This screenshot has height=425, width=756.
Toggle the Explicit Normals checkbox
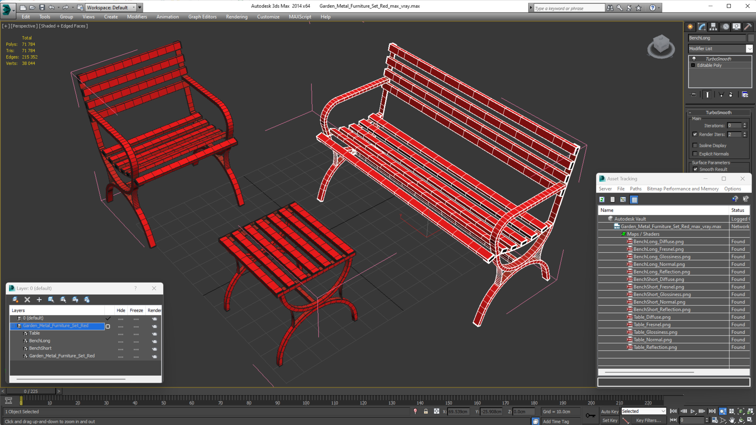tap(695, 154)
